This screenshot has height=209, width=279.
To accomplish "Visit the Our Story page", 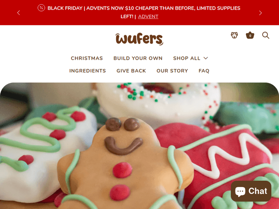I will (x=172, y=71).
